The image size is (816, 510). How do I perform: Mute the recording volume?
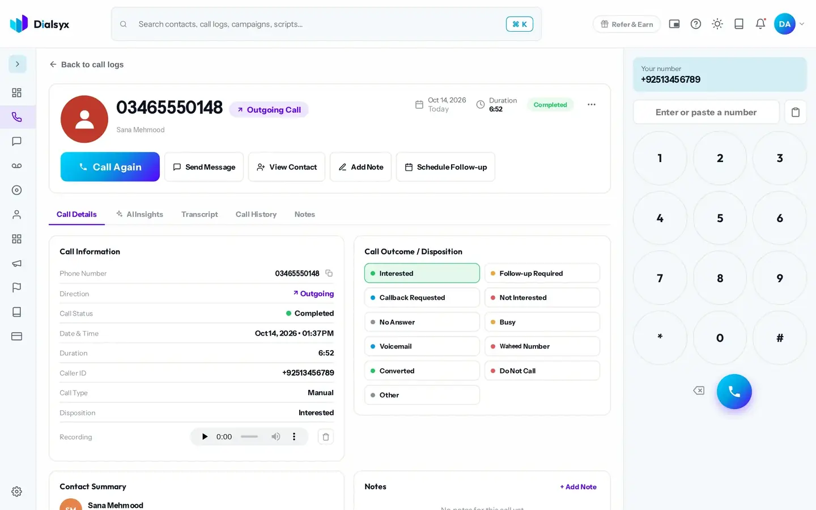(x=276, y=437)
